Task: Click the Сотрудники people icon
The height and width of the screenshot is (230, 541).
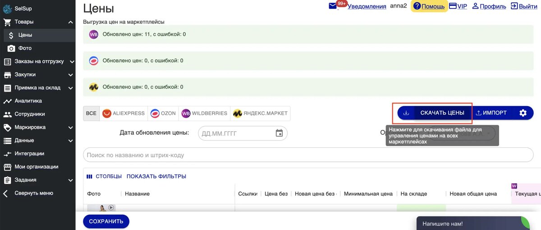Action: coord(7,114)
